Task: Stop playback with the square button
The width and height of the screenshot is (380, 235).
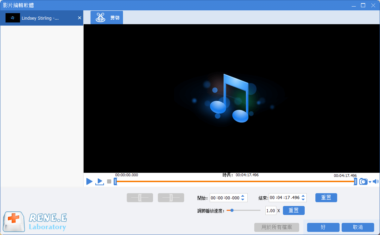Action: [109, 181]
